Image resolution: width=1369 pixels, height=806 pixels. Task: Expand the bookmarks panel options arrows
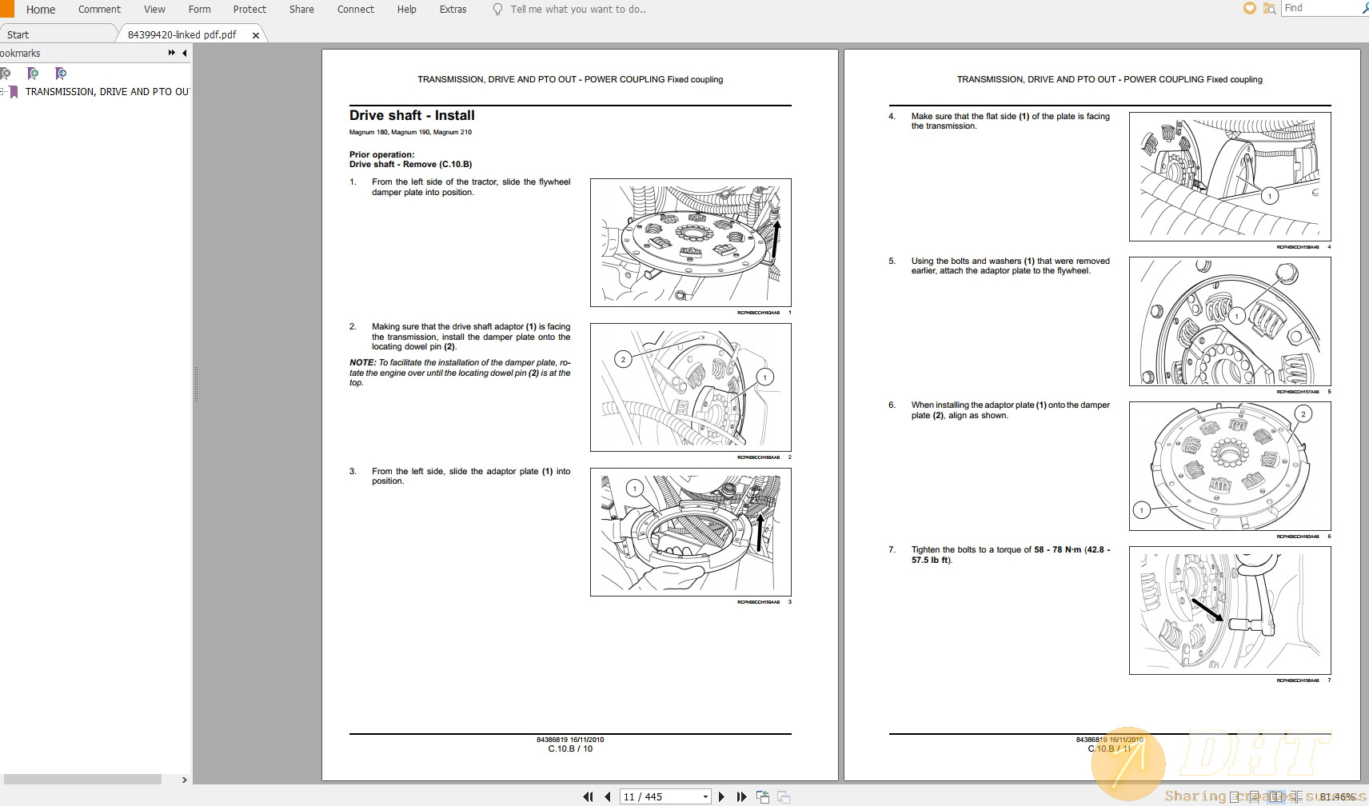(171, 53)
